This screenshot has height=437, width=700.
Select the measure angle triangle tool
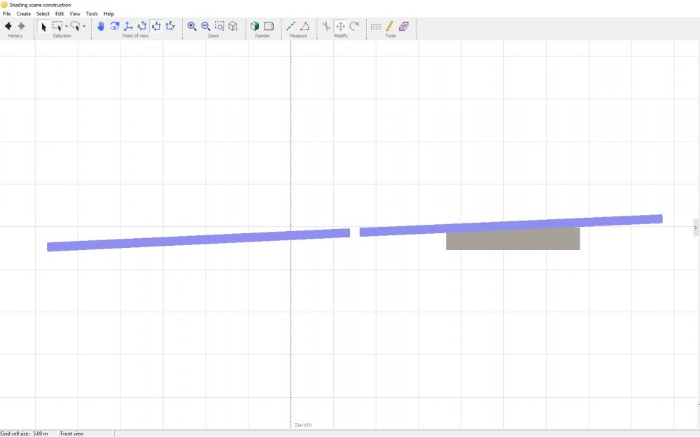(x=305, y=27)
